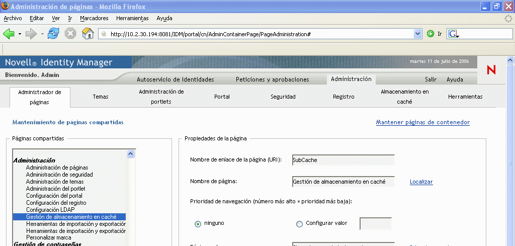Screen dimensions: 515x246
Task: Click the Salir link
Action: pyautogui.click(x=431, y=79)
